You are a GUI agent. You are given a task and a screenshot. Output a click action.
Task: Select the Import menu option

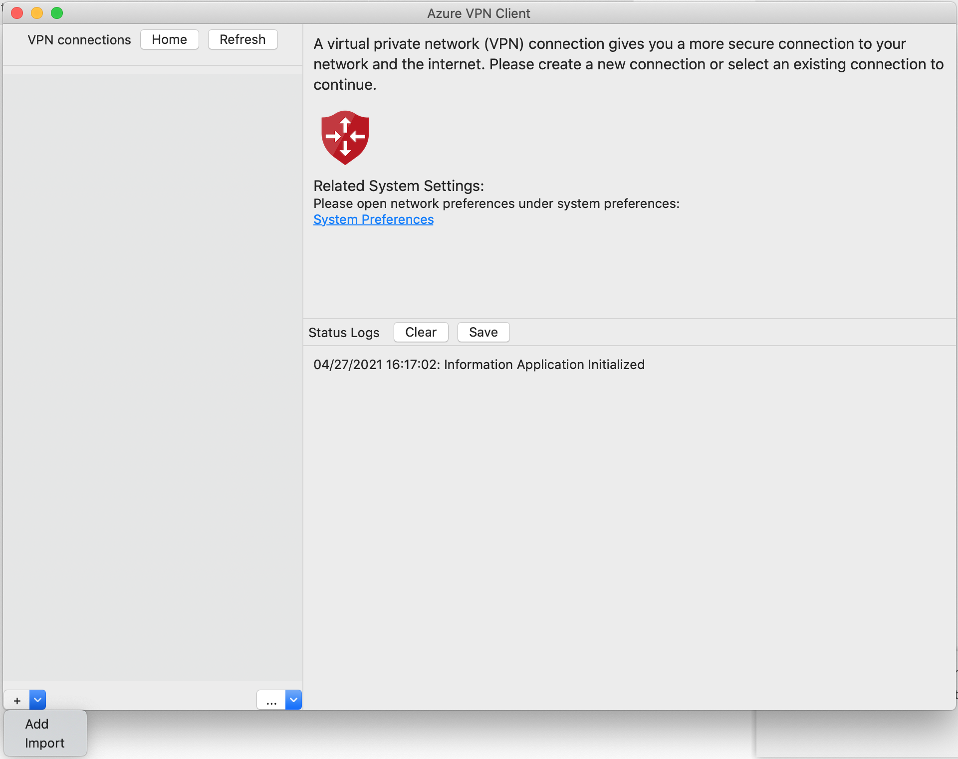(43, 743)
